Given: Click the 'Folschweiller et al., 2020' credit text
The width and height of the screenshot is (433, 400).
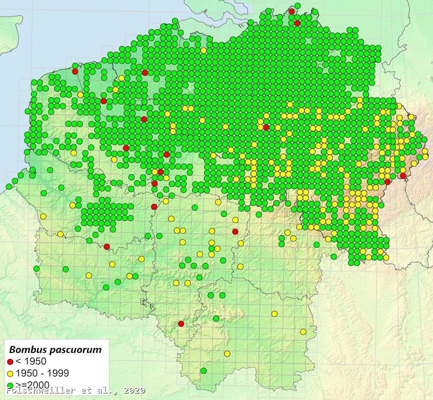Looking at the screenshot, I should pos(75,391).
